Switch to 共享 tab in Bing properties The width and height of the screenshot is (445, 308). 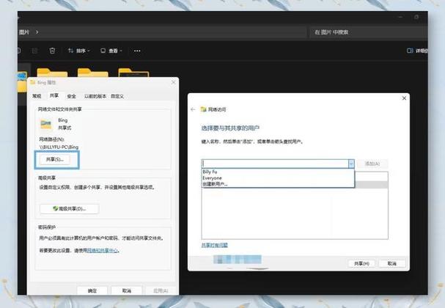54,95
